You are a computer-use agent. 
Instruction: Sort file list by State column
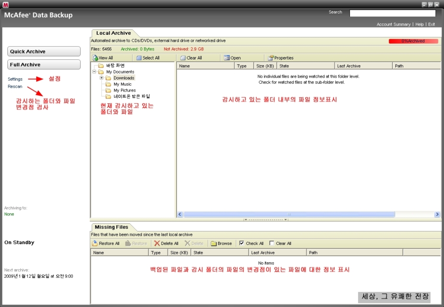(306, 66)
